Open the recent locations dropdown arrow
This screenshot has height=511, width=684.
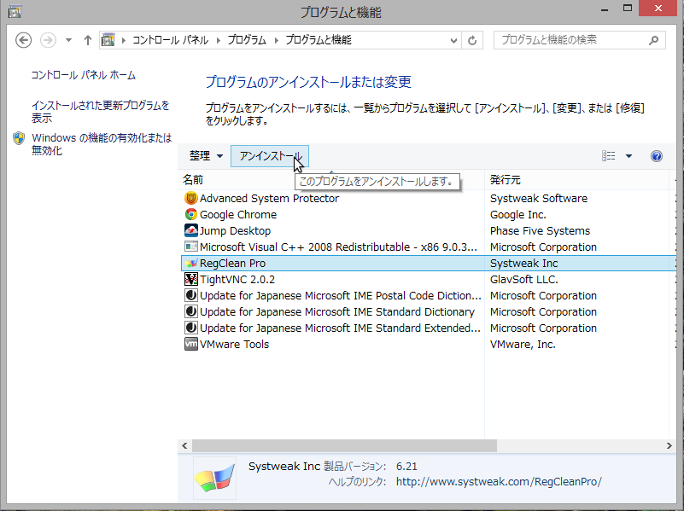point(68,40)
